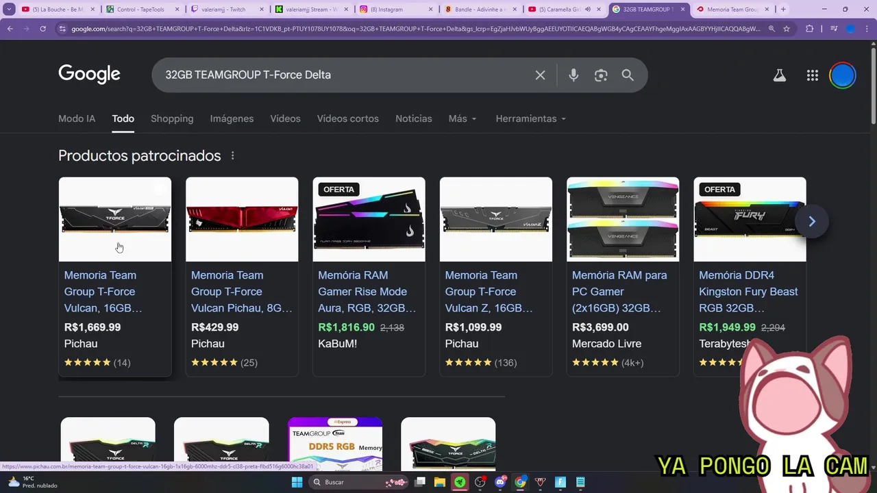Mute the Caramella Girls tab audio icon

coord(587,9)
